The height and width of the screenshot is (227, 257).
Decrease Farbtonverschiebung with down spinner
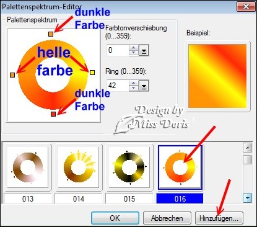tap(134, 53)
